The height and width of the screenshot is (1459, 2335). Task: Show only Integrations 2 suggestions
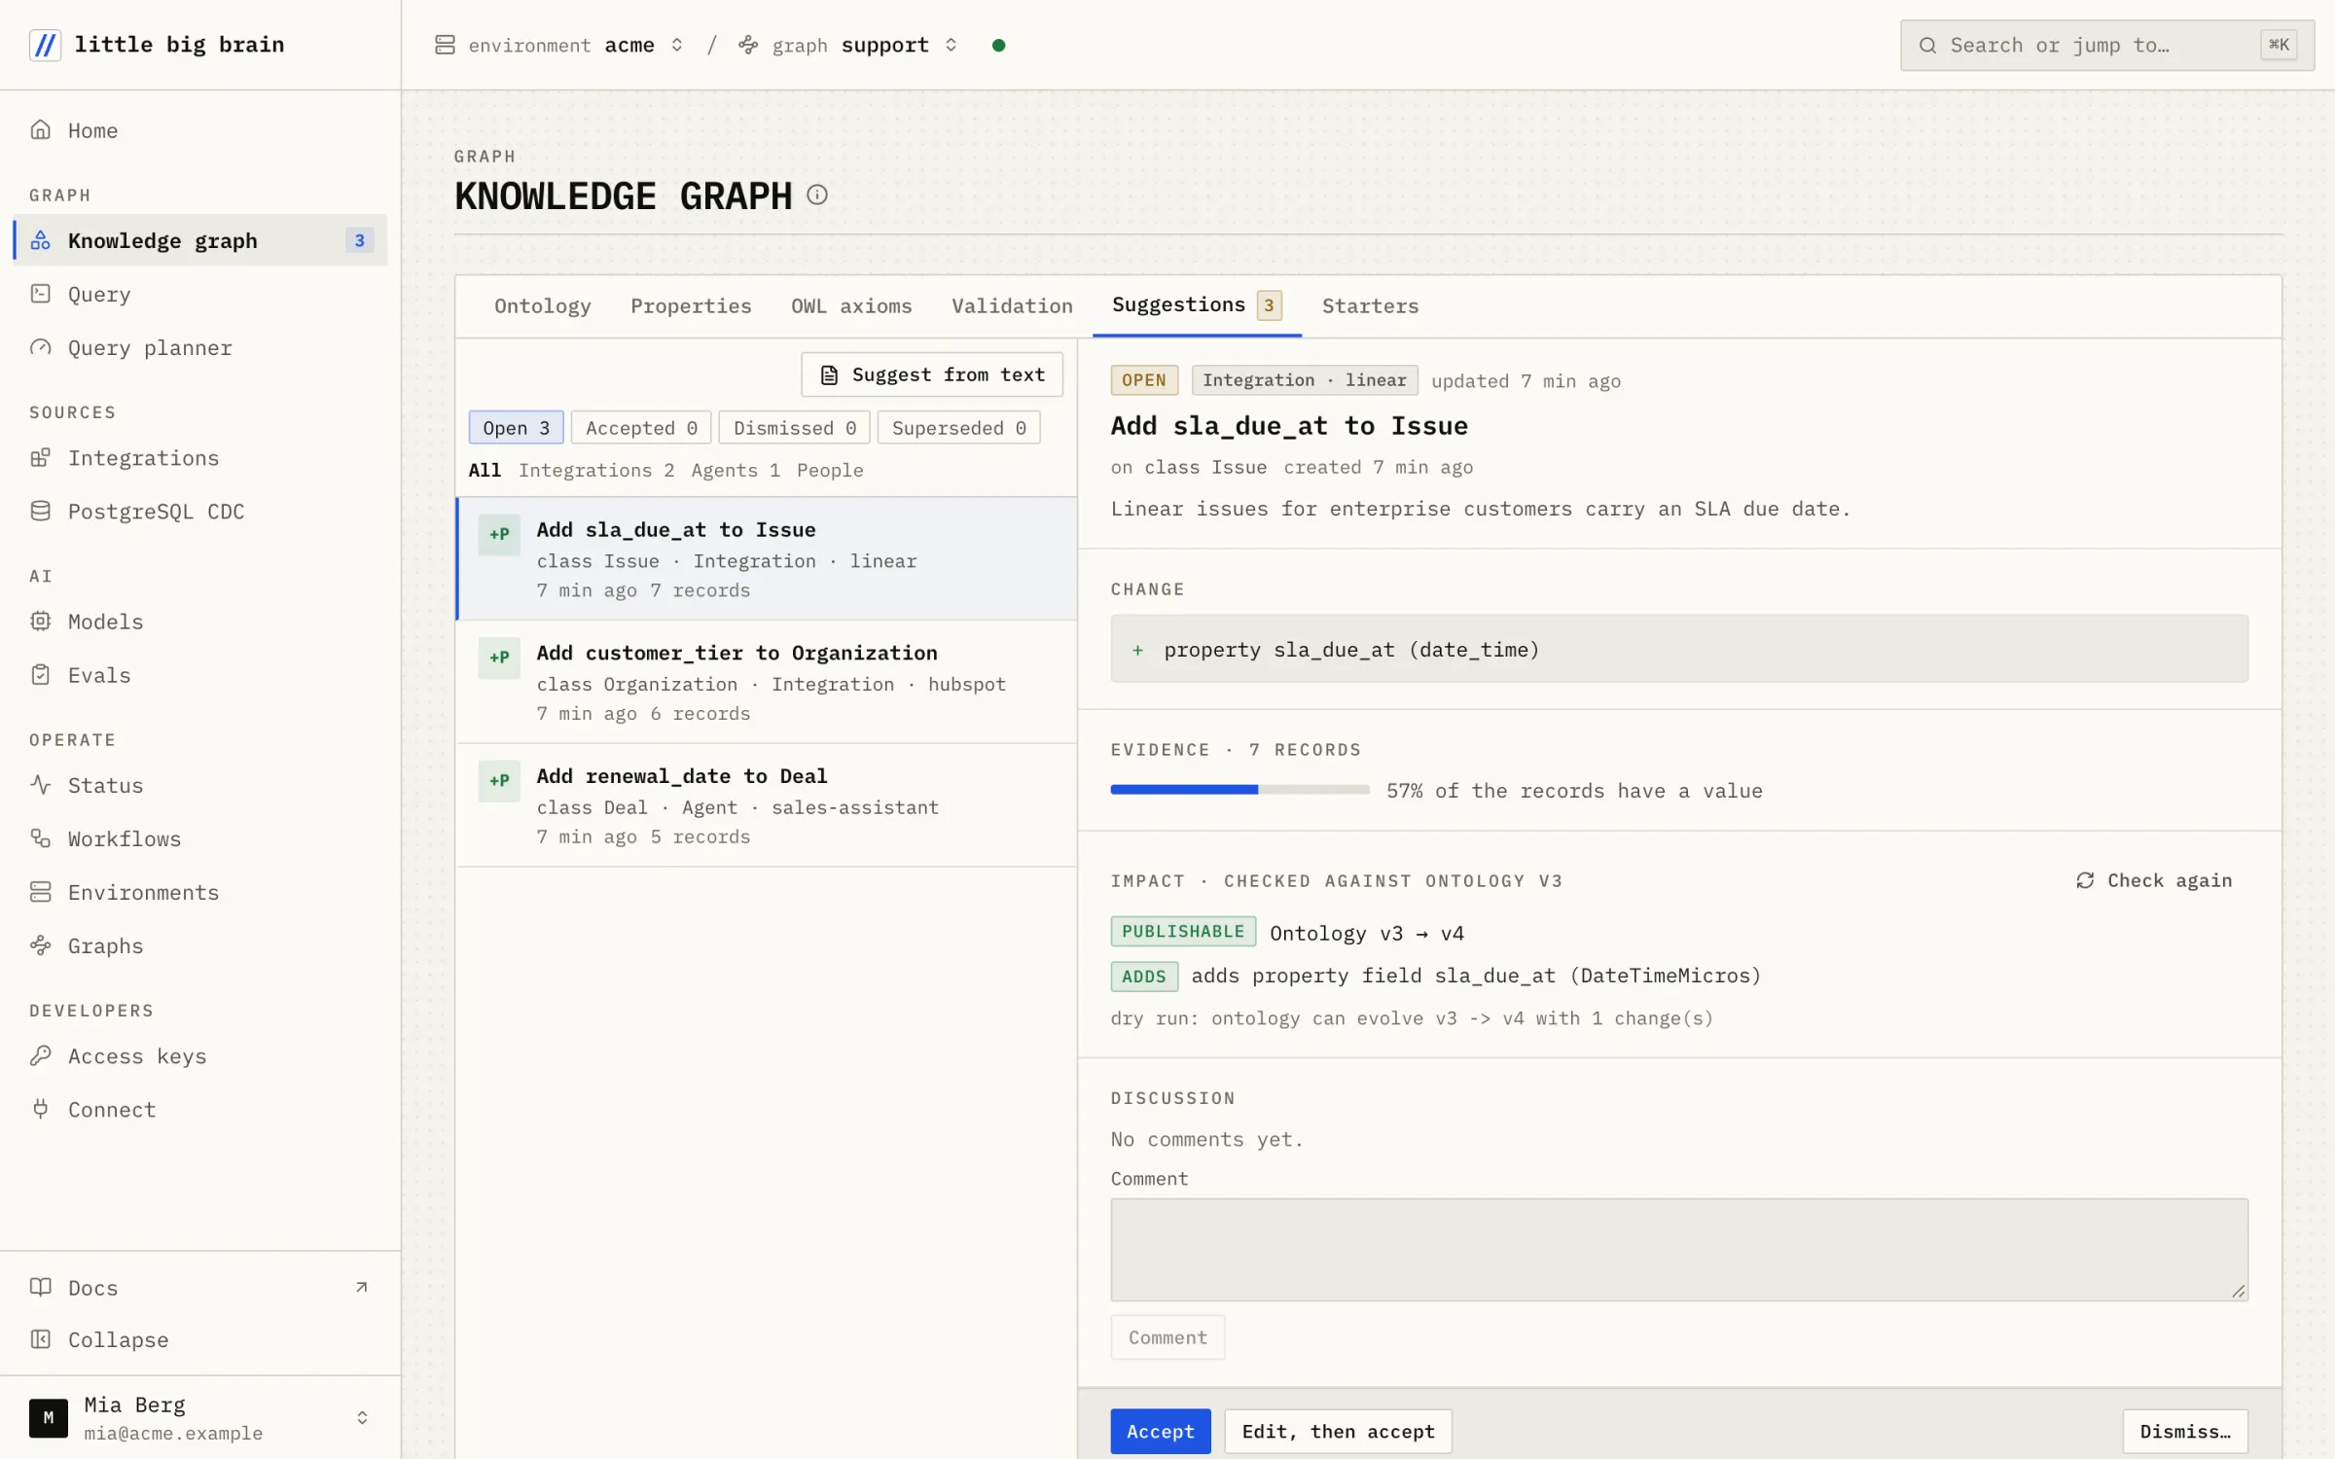[x=596, y=470]
